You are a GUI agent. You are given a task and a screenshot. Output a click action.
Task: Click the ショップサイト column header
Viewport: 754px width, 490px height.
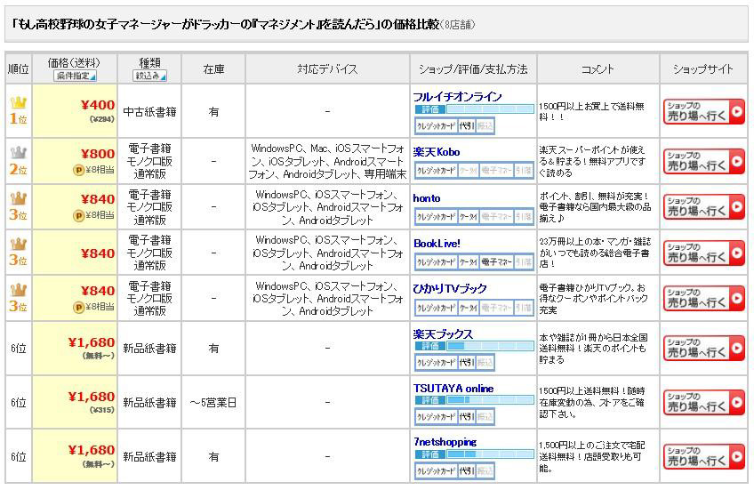tap(703, 69)
